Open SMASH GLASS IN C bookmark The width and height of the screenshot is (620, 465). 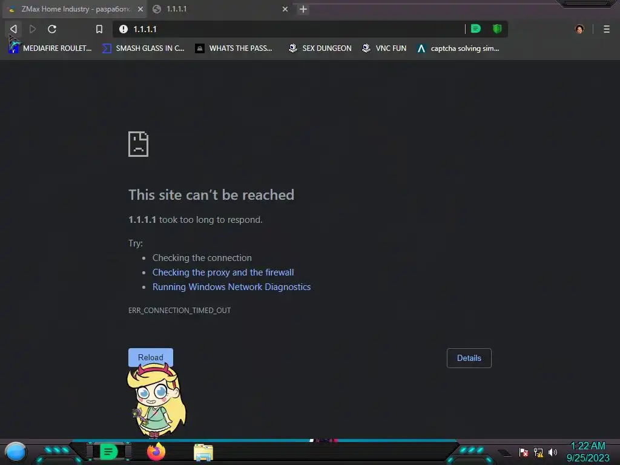click(x=143, y=48)
